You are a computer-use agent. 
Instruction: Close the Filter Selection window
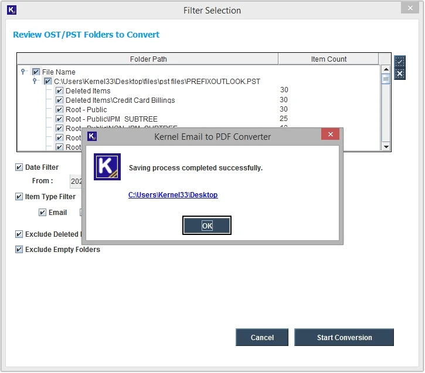410,8
